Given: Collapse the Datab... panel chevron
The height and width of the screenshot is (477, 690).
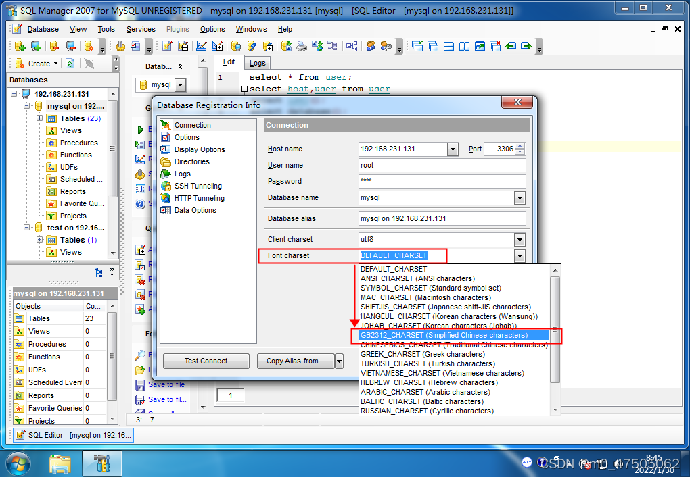Looking at the screenshot, I should tap(180, 66).
